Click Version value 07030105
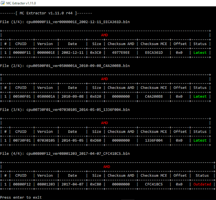The width and height of the screenshot is (216, 200). pyautogui.click(x=46, y=140)
